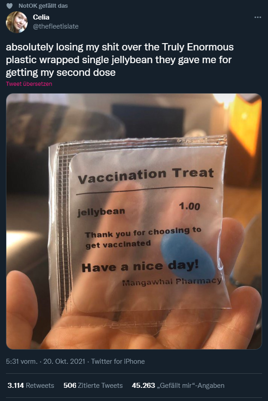Open the Twitter for iPhone source link
The height and width of the screenshot is (401, 268).
[118, 361]
